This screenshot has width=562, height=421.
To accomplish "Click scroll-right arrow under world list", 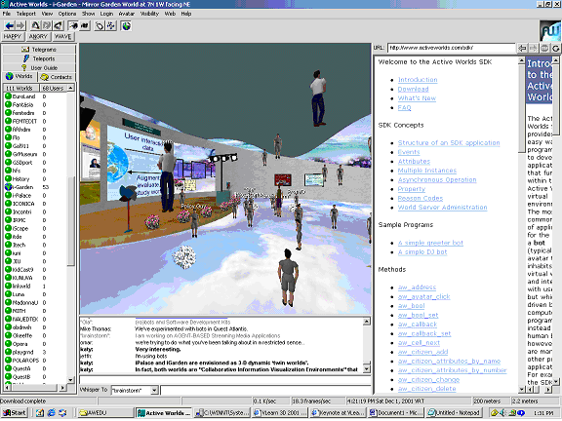I will 62,388.
